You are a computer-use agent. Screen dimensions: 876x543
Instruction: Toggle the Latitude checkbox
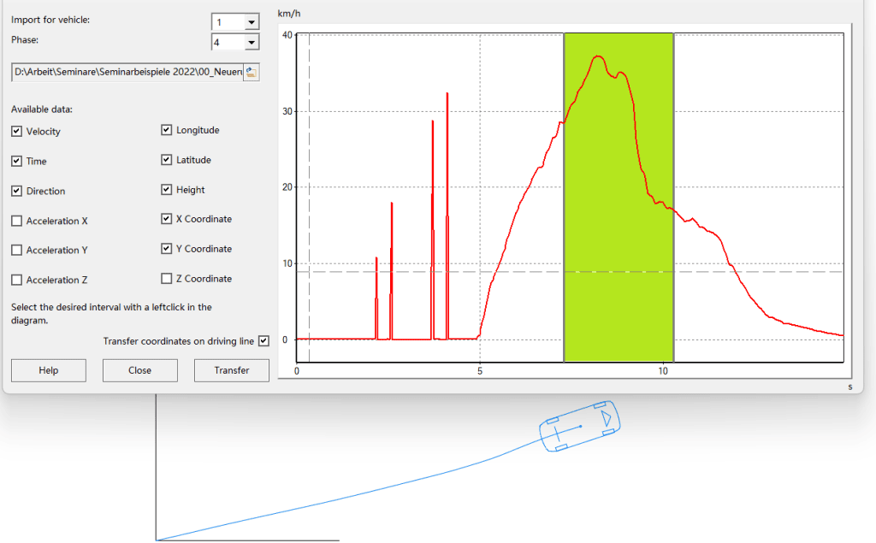(167, 160)
